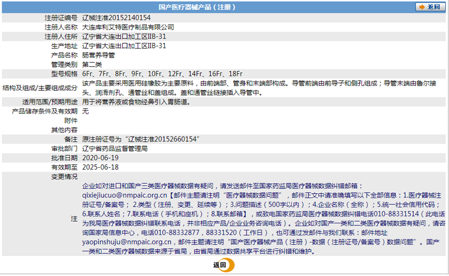Click the 型号规格 label
This screenshot has height=276, width=449.
coord(64,74)
